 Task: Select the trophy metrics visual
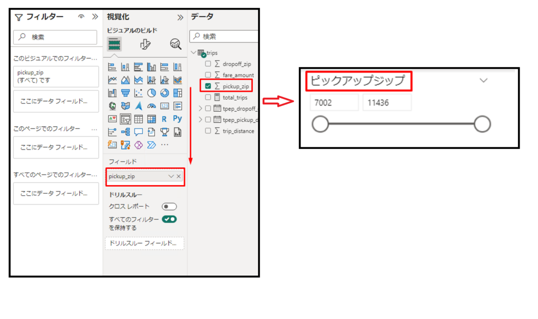164,132
